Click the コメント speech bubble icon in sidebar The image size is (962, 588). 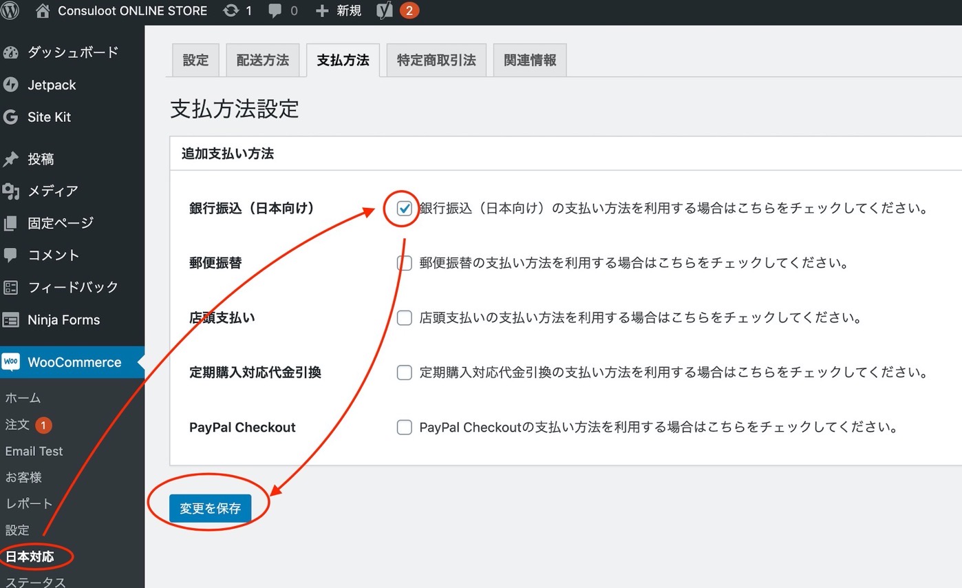point(10,255)
